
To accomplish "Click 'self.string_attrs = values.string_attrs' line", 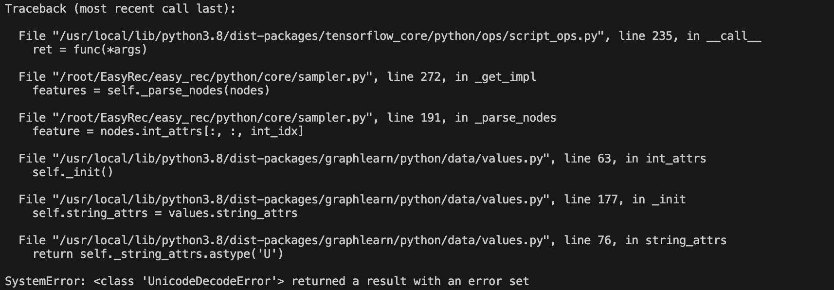I will 164,213.
